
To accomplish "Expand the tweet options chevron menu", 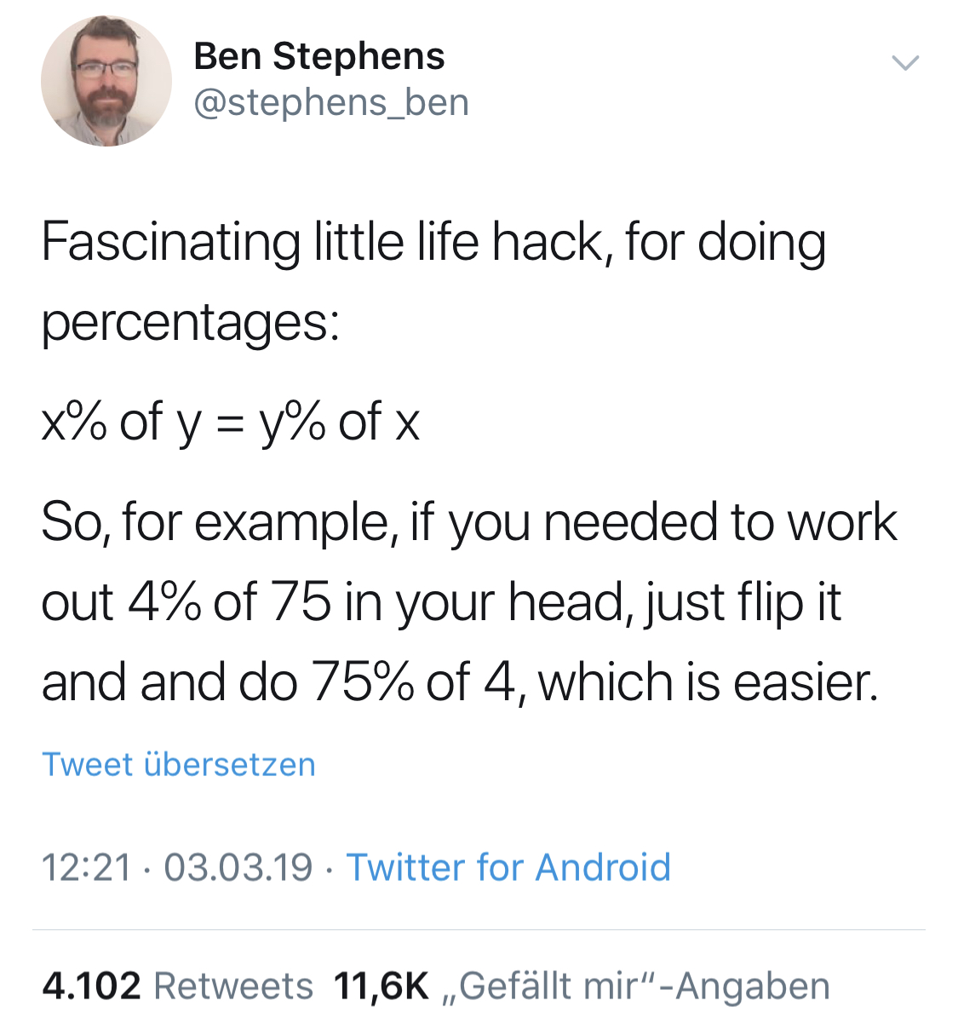I will [904, 62].
